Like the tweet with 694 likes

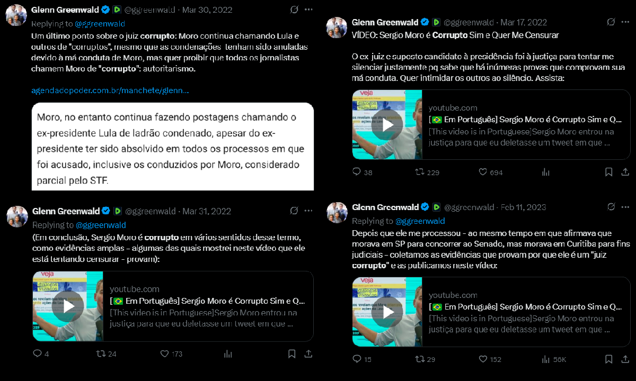point(483,172)
